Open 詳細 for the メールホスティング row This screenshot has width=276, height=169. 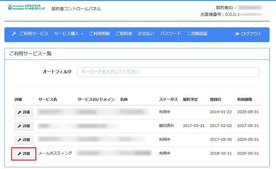coord(24,154)
